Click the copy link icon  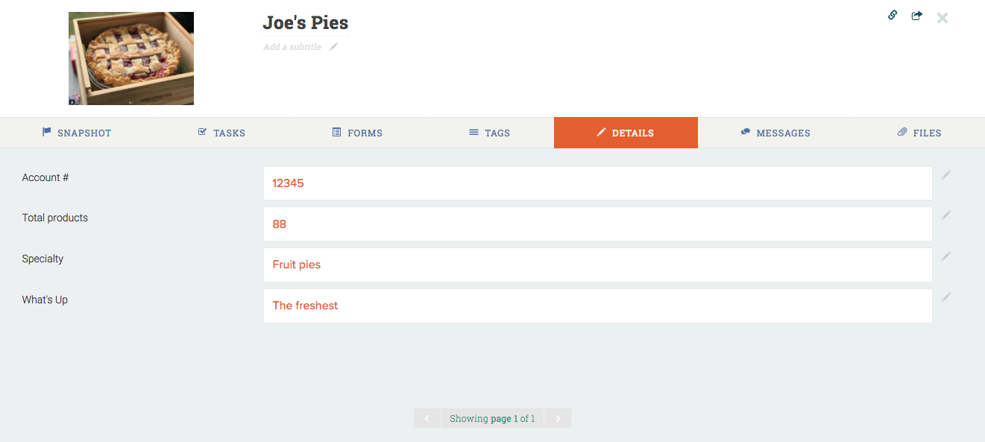pos(893,15)
